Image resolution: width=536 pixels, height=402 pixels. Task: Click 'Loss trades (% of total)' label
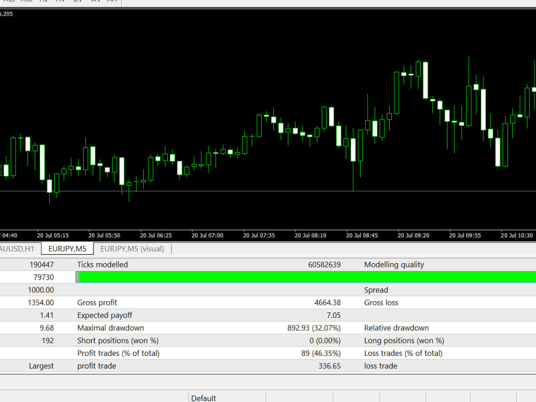coord(403,353)
